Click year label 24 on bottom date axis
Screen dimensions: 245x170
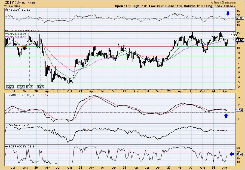[x=213, y=168]
